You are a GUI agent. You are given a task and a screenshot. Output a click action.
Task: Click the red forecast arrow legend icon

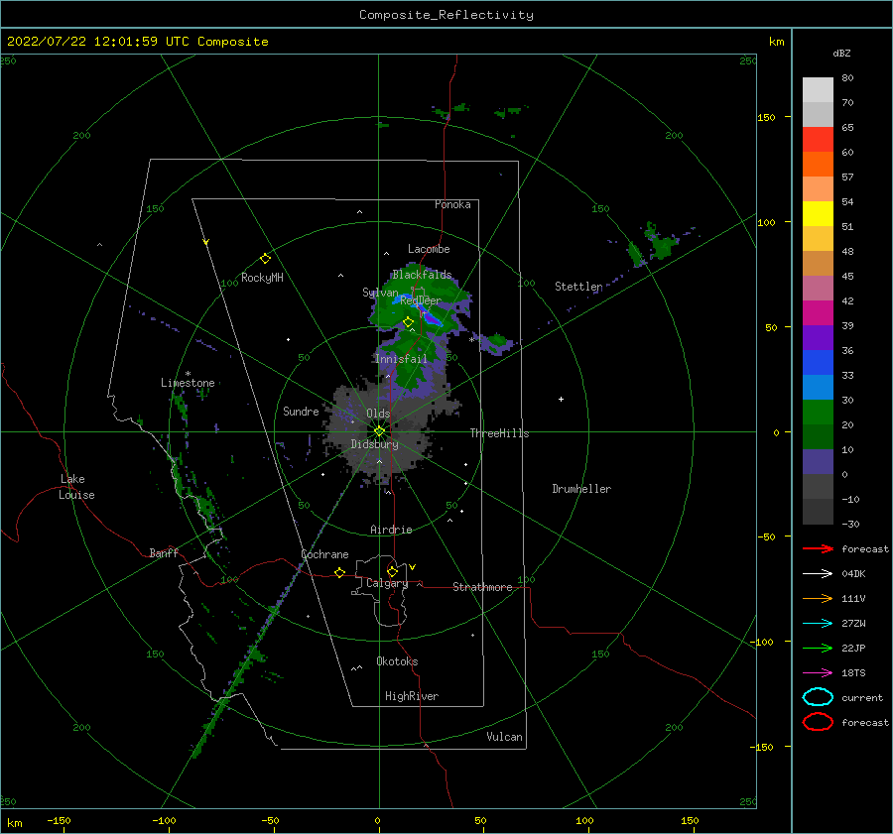coord(818,548)
